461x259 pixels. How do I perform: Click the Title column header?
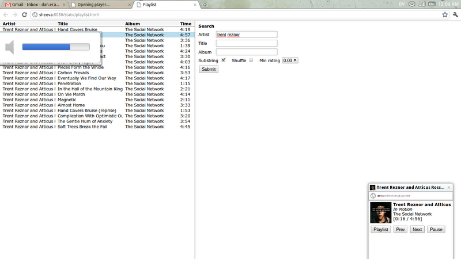[x=63, y=24]
